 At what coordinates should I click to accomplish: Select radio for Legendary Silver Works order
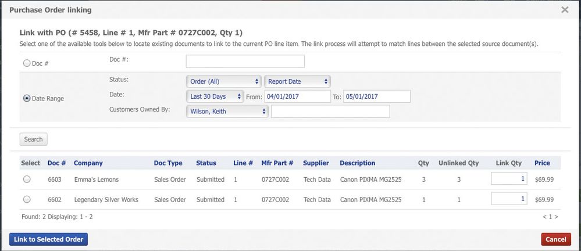coord(27,200)
